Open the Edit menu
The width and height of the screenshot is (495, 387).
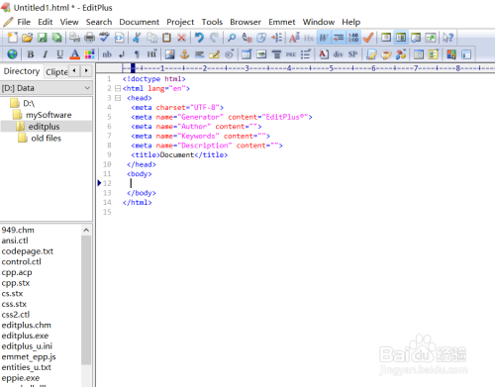46,22
